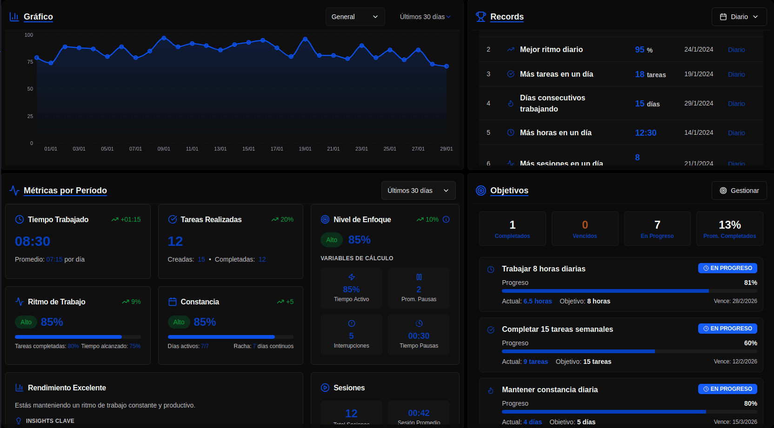Click the play icon beside Sesiones
This screenshot has height=428, width=774.
[325, 388]
